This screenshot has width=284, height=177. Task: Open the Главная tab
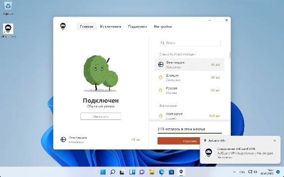[87, 27]
